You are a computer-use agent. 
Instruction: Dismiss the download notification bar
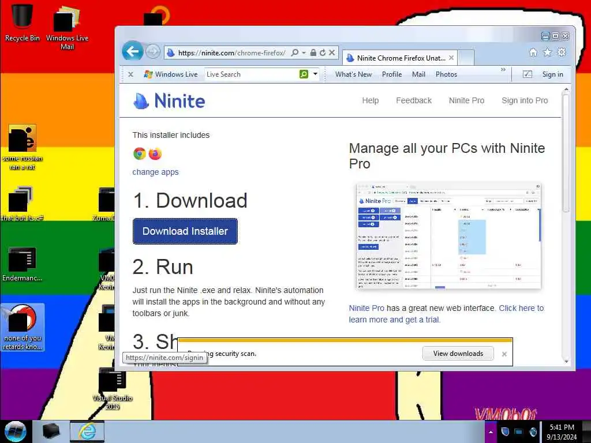click(504, 354)
